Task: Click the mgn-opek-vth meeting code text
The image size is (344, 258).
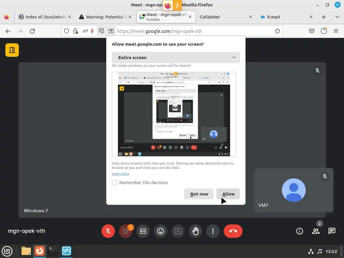Action: tap(27, 231)
